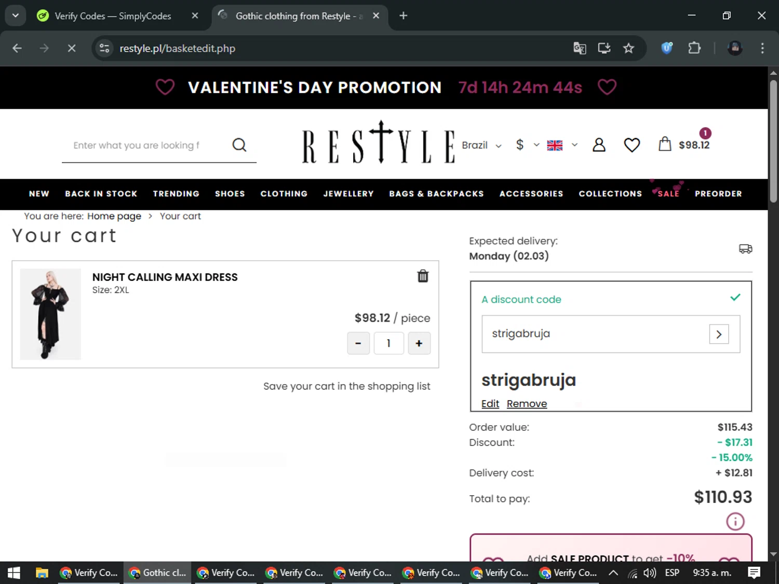Open the user account icon
779x584 pixels.
click(x=599, y=145)
